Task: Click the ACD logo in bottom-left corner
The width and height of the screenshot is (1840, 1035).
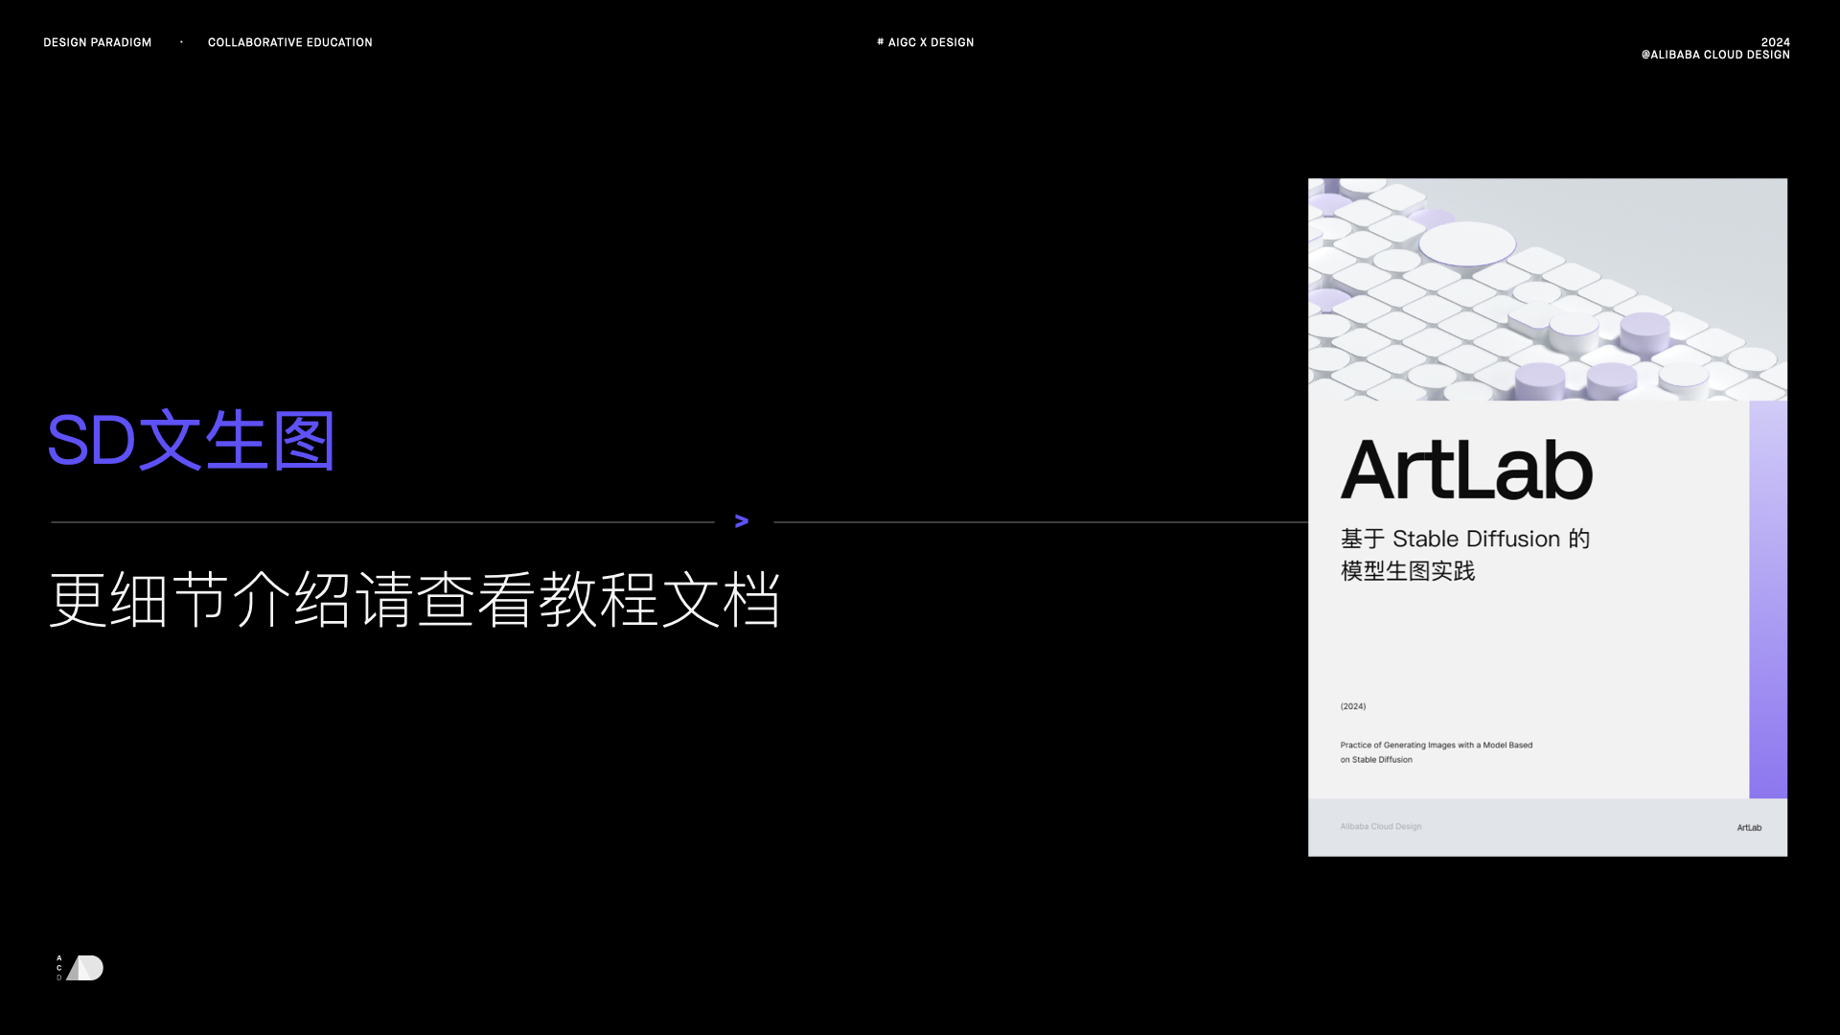Action: pyautogui.click(x=80, y=968)
